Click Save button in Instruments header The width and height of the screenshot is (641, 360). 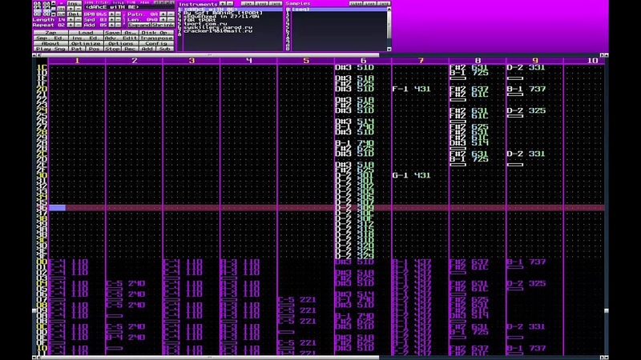tap(276, 4)
